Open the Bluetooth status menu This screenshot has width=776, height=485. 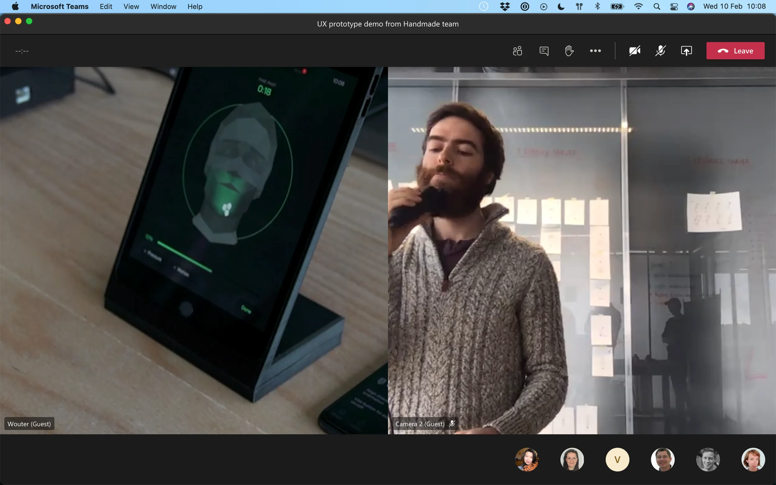tap(597, 7)
